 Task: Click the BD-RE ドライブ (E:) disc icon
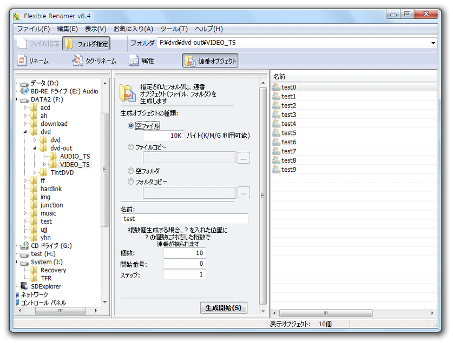[24, 91]
